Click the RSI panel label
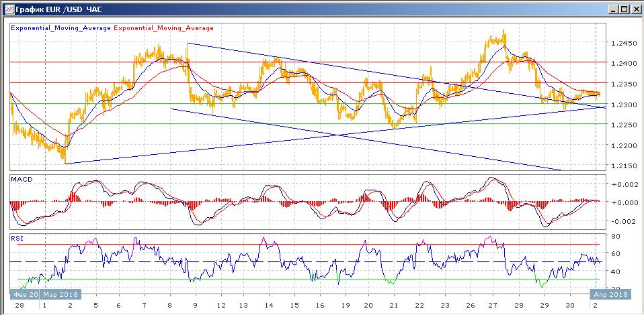Viewport: 644px width, 315px height. [x=16, y=238]
